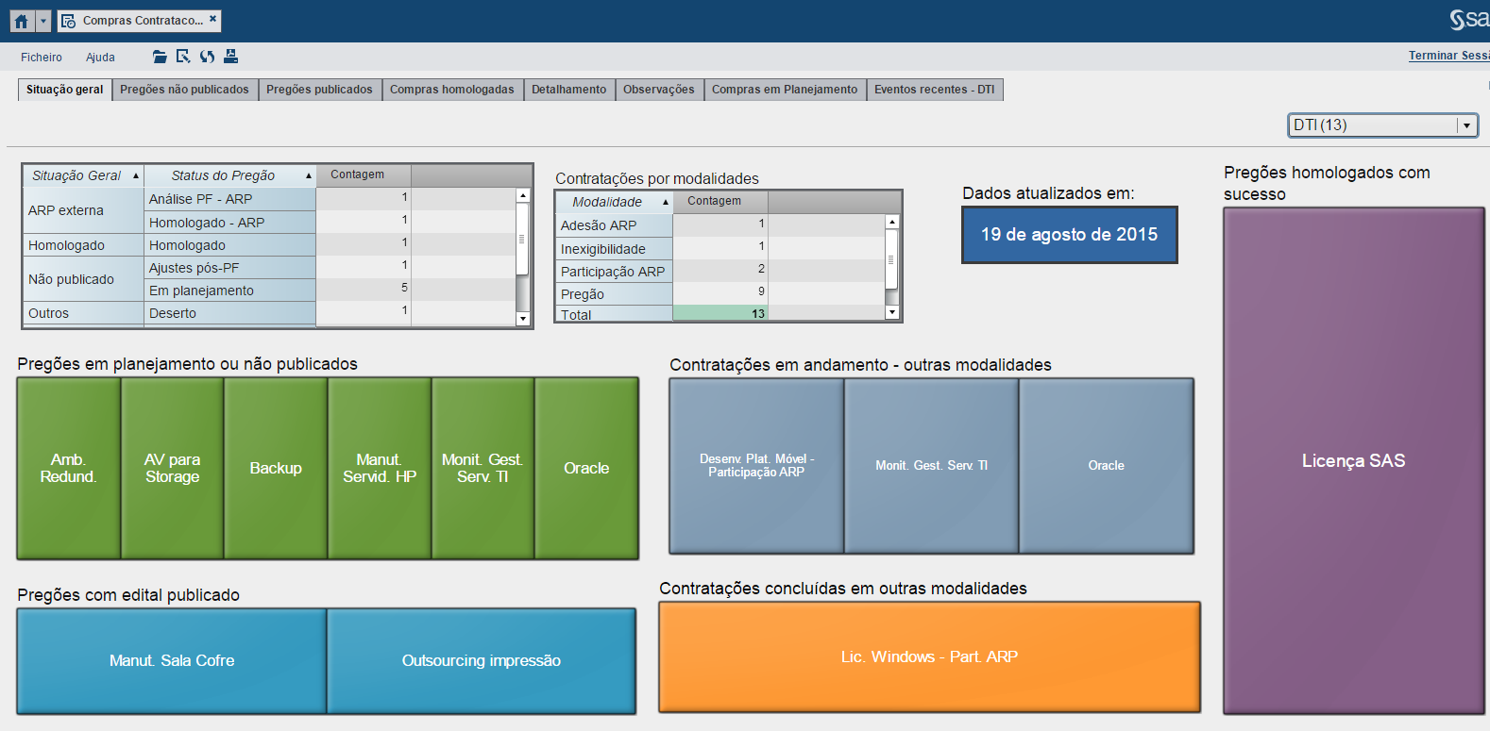Click the 19 de agosto de 2015 box
1490x731 pixels.
click(1069, 235)
